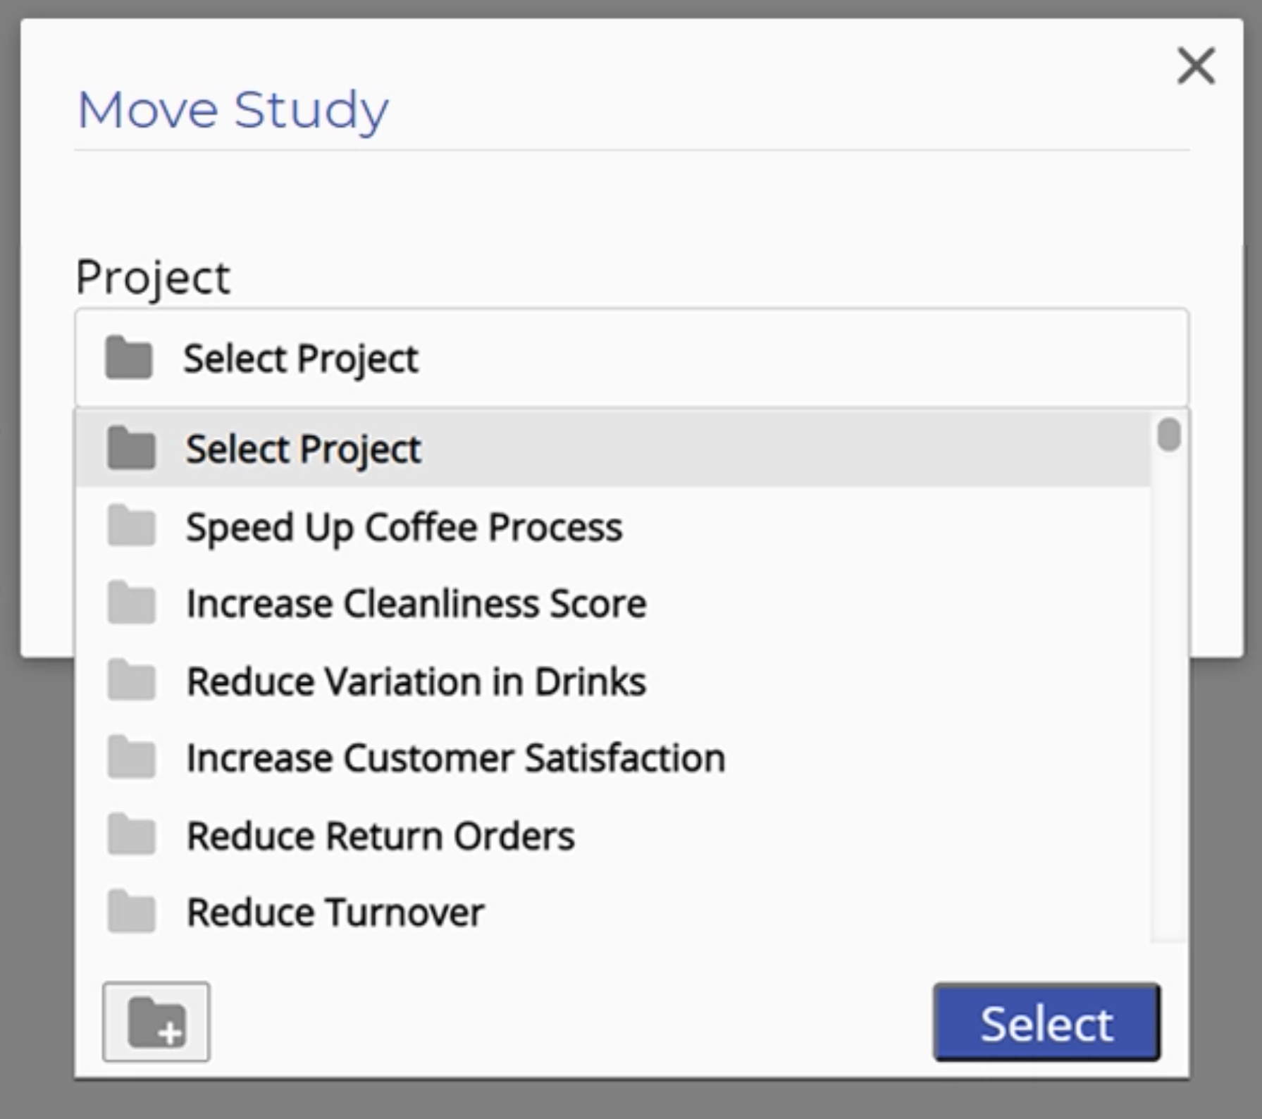Collapse the Project dropdown field
1262x1119 pixels.
point(631,358)
